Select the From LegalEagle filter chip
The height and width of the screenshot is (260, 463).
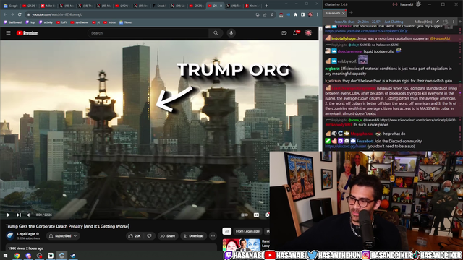coord(247,231)
